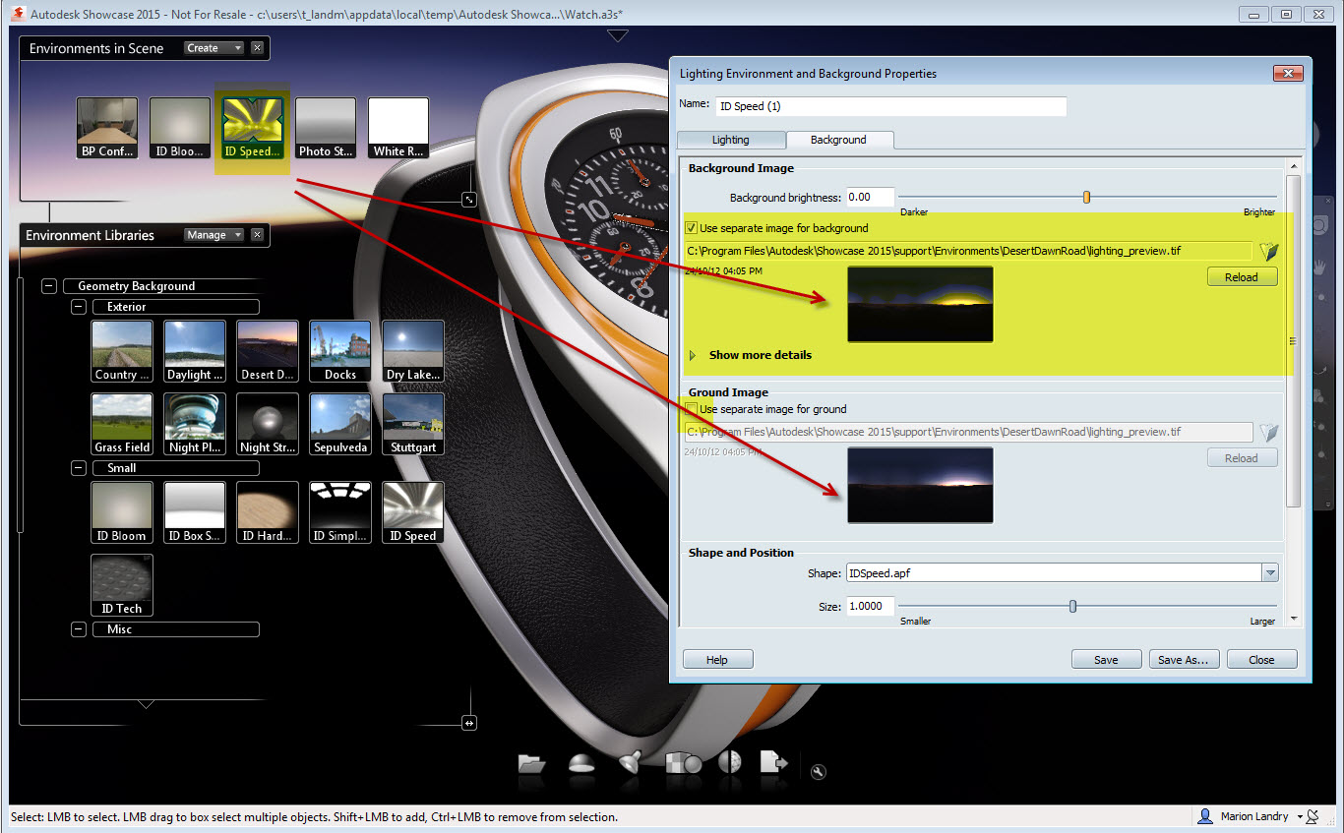Collapse the Small category

tap(79, 468)
